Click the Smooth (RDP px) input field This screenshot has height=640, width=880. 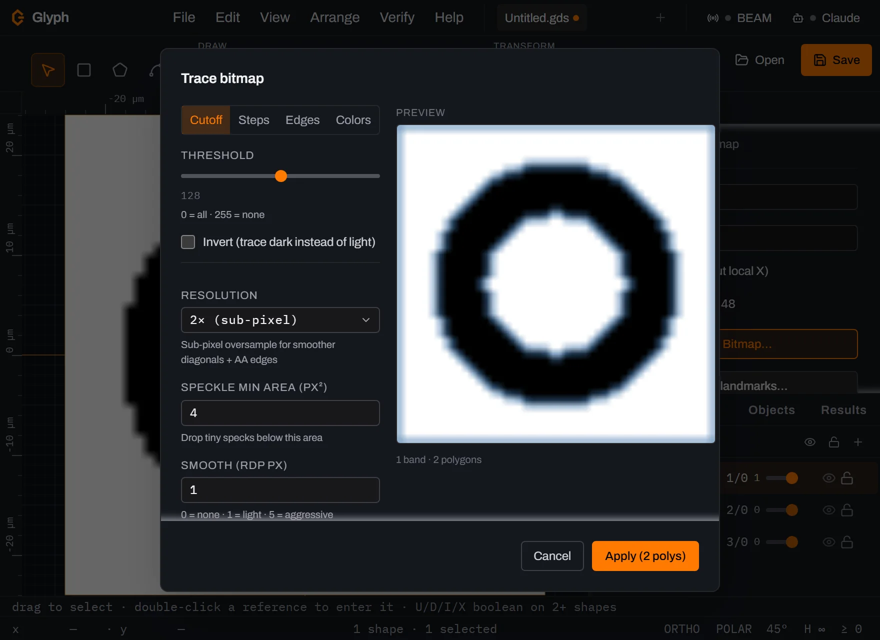pos(280,490)
